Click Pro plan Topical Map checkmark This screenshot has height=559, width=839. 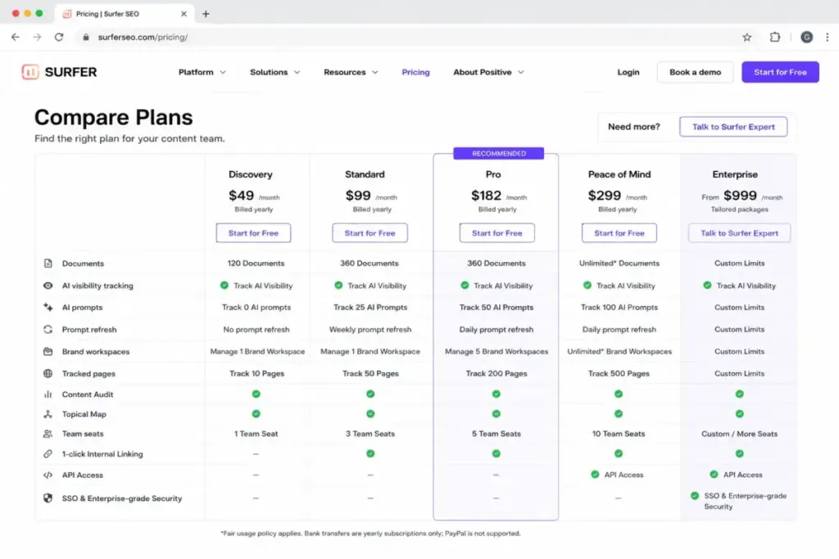pos(496,413)
